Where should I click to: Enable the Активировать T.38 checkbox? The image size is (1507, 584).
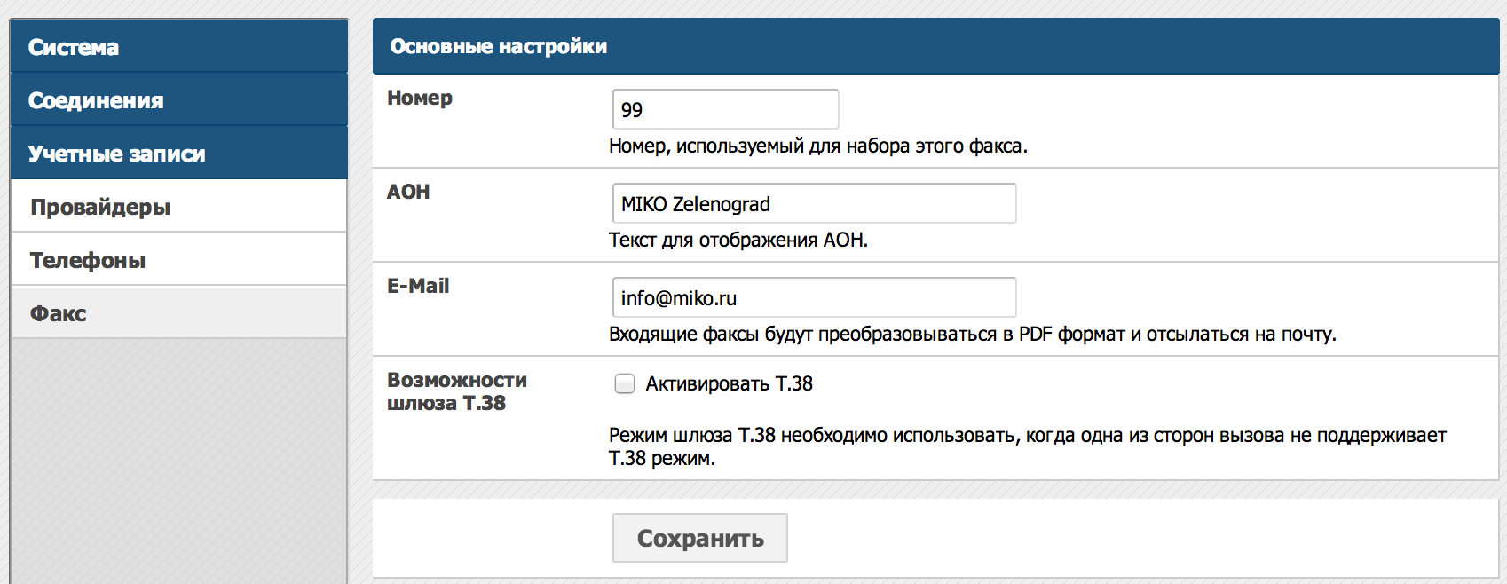point(625,383)
